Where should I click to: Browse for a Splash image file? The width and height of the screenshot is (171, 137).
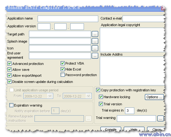click(x=95, y=41)
